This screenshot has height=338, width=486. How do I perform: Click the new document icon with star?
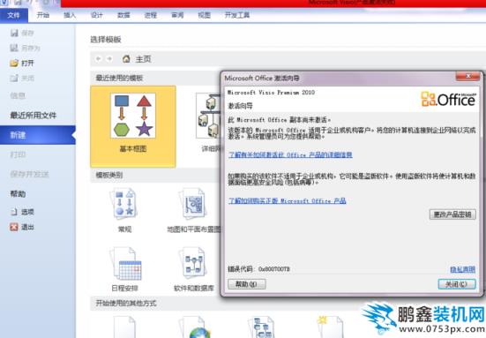330,327
